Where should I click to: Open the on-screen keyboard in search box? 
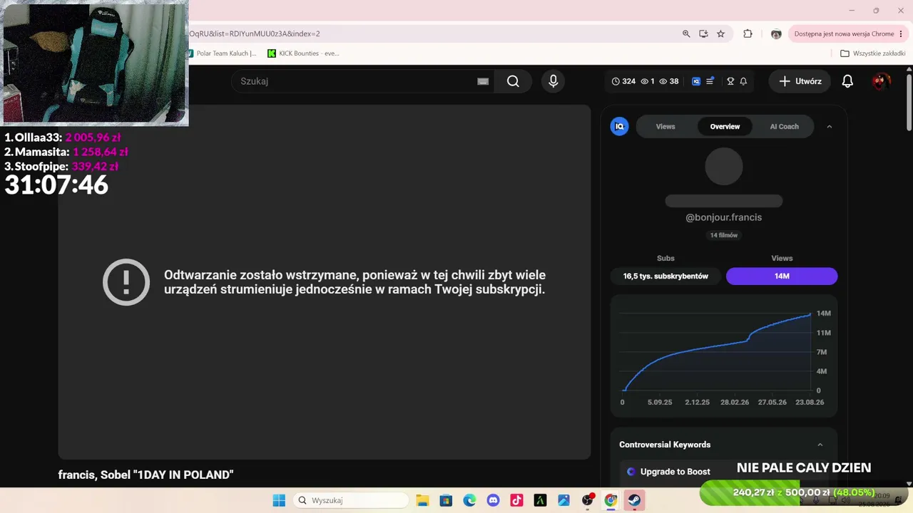[483, 81]
